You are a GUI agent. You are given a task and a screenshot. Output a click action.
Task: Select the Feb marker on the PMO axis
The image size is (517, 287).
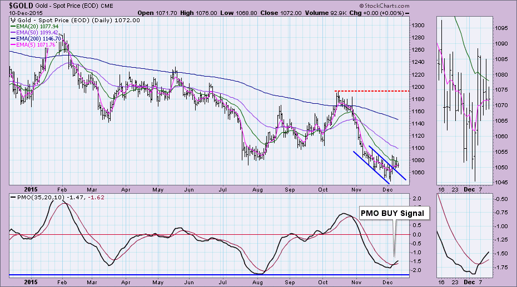pyautogui.click(x=62, y=281)
